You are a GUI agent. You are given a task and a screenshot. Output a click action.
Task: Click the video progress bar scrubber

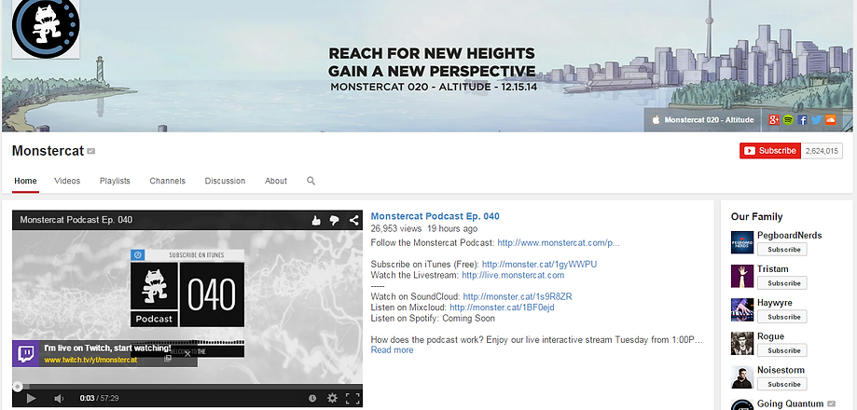point(18,387)
